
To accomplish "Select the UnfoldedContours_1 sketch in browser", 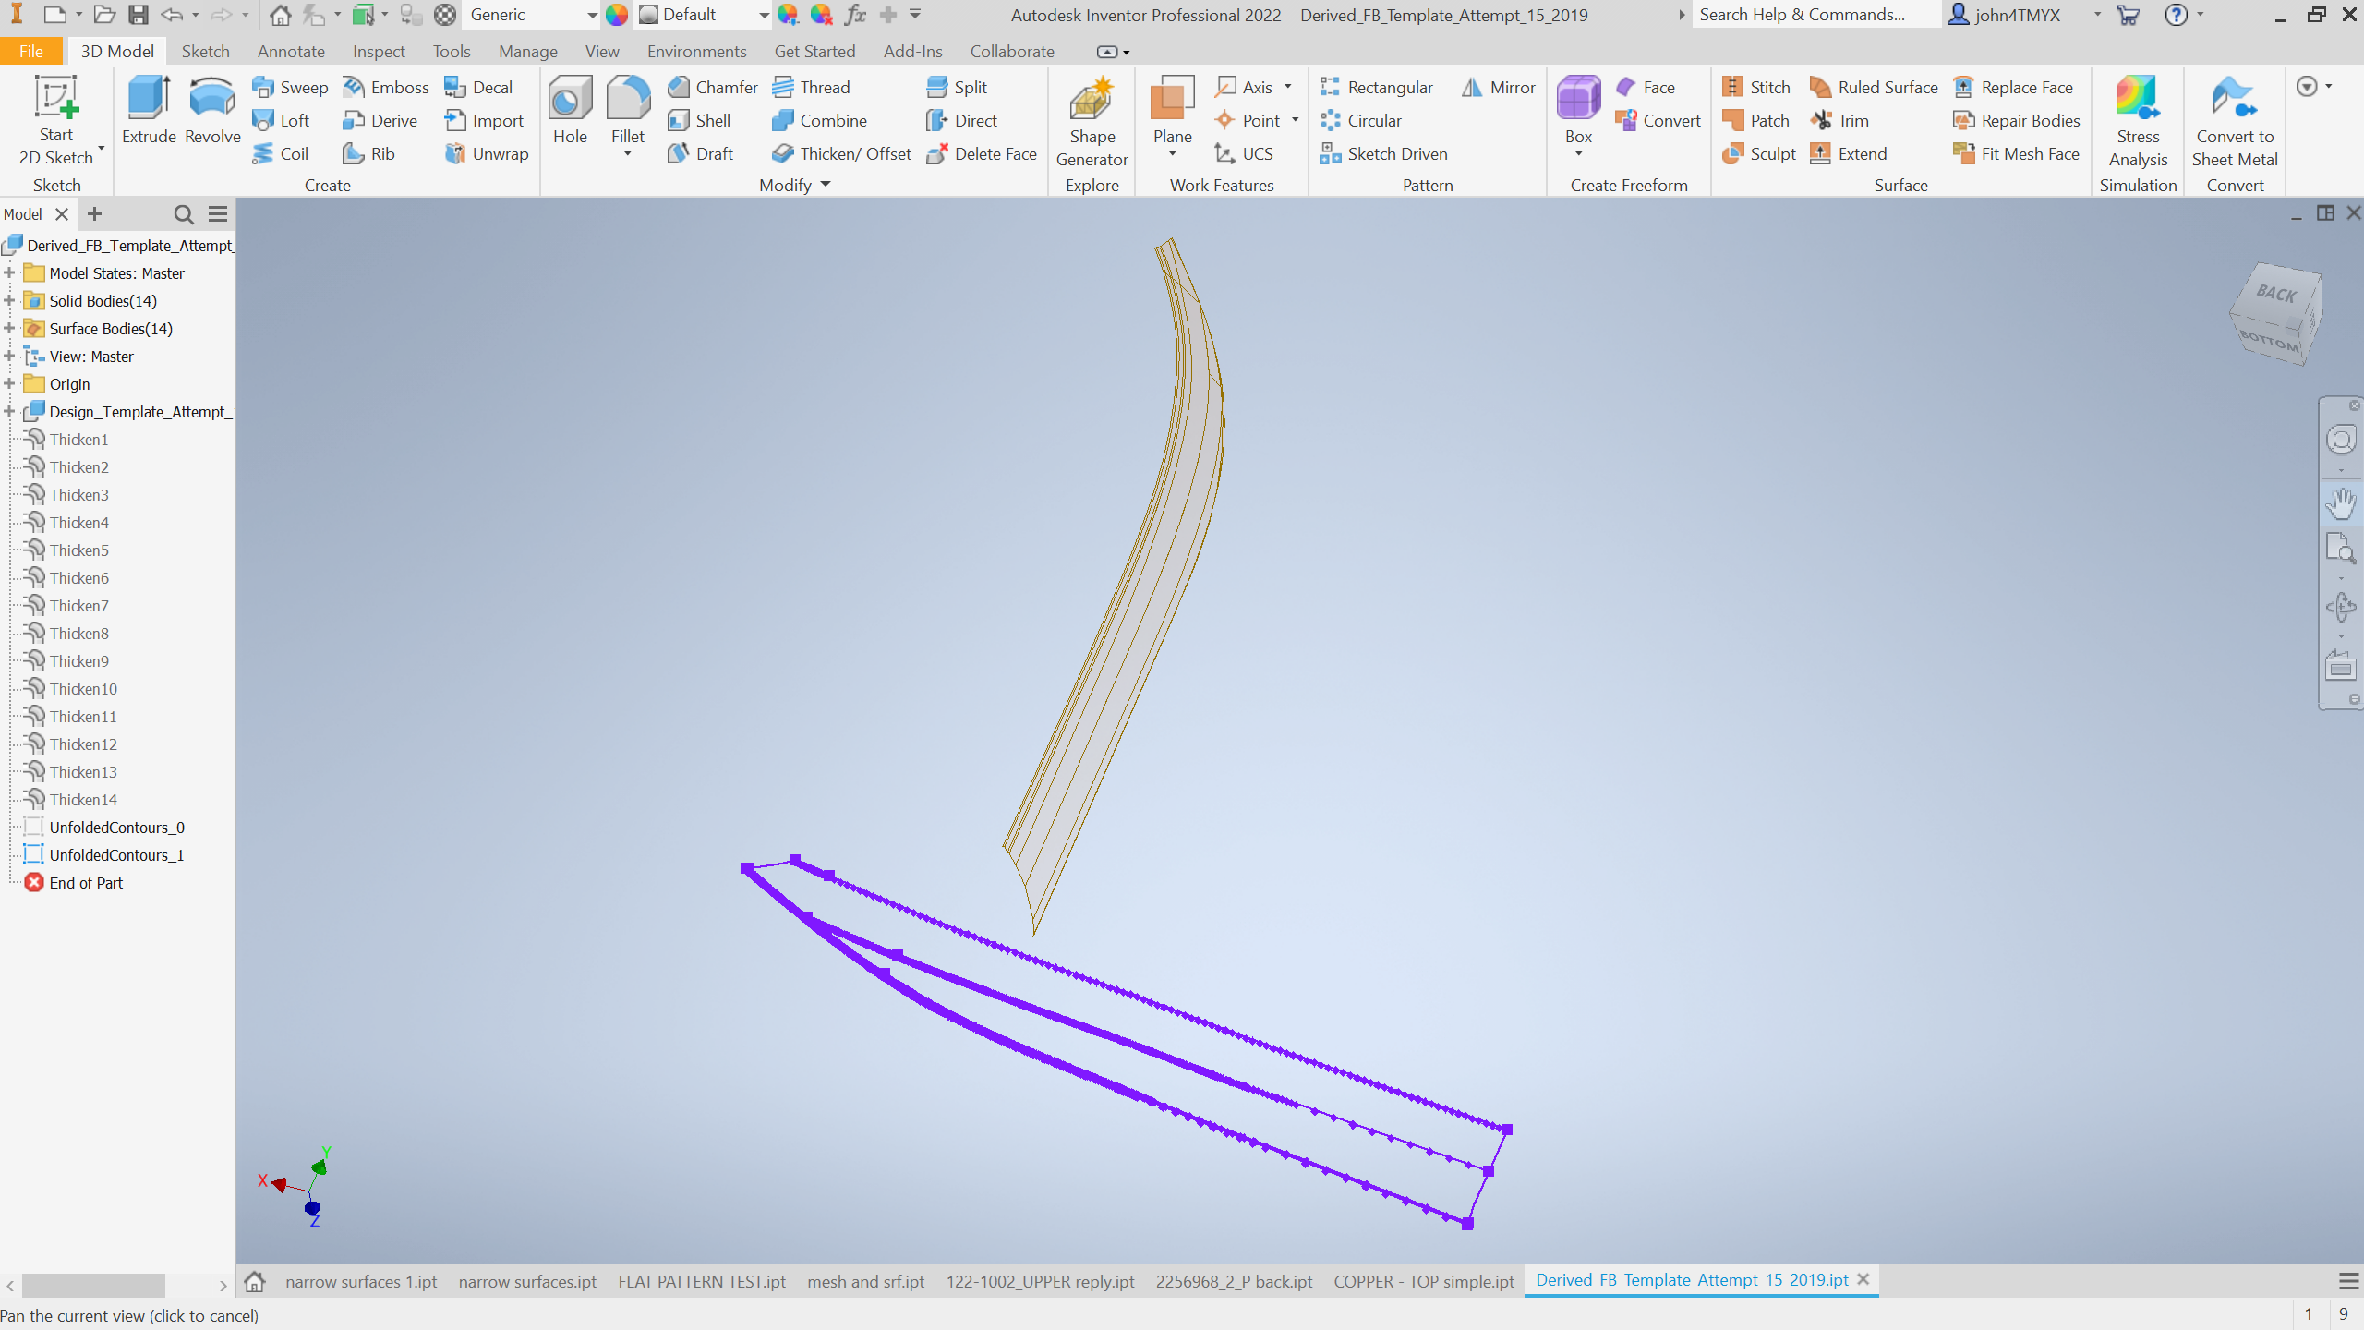I will [116, 855].
